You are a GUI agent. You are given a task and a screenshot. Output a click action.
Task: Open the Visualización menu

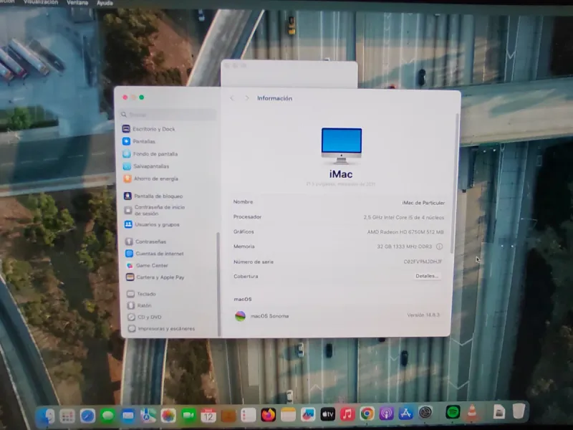pos(41,2)
